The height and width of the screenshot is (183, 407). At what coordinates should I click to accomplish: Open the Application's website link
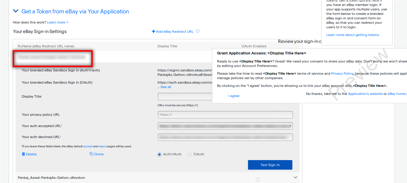(365, 94)
